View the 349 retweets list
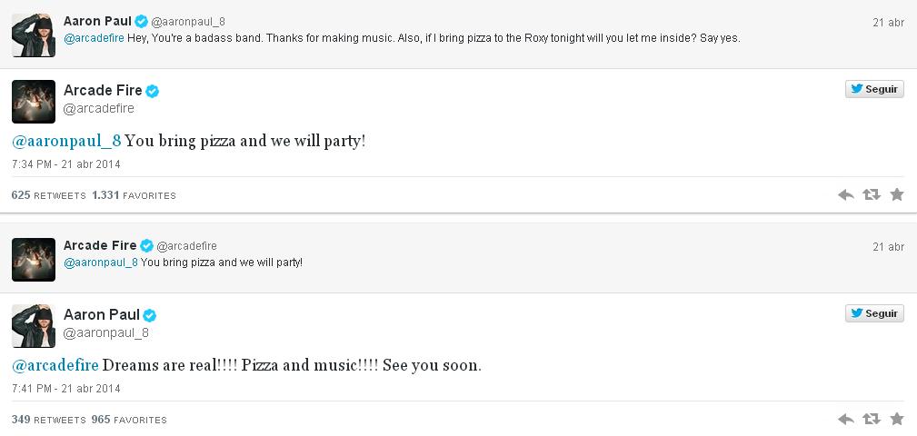This screenshot has height=436, width=917. 48,420
